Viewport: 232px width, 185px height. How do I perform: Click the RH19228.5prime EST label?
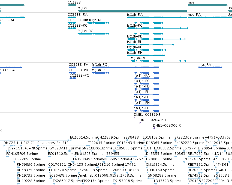pyautogui.click(x=31, y=181)
